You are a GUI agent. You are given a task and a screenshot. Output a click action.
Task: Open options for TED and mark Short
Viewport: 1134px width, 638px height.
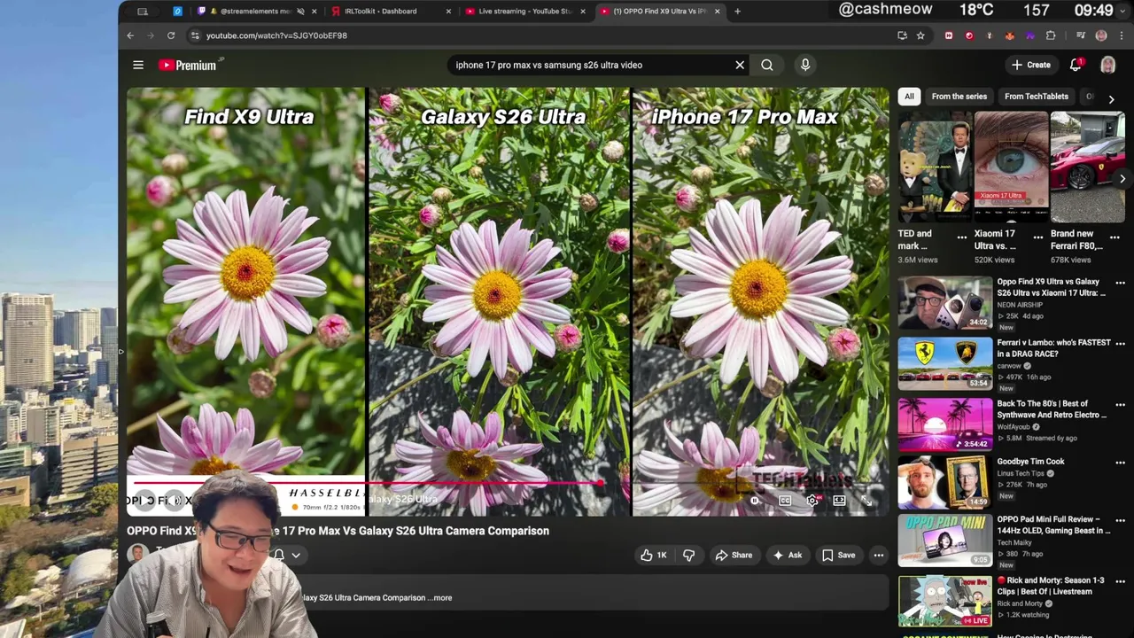962,237
